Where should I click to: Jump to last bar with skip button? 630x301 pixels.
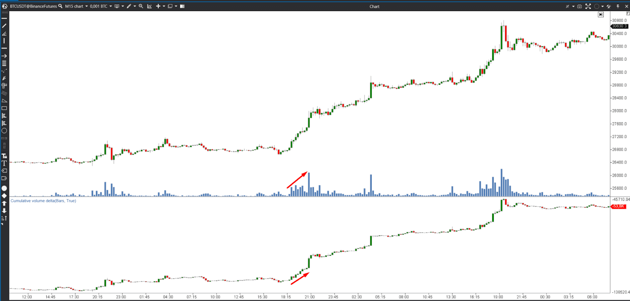[x=600, y=15]
